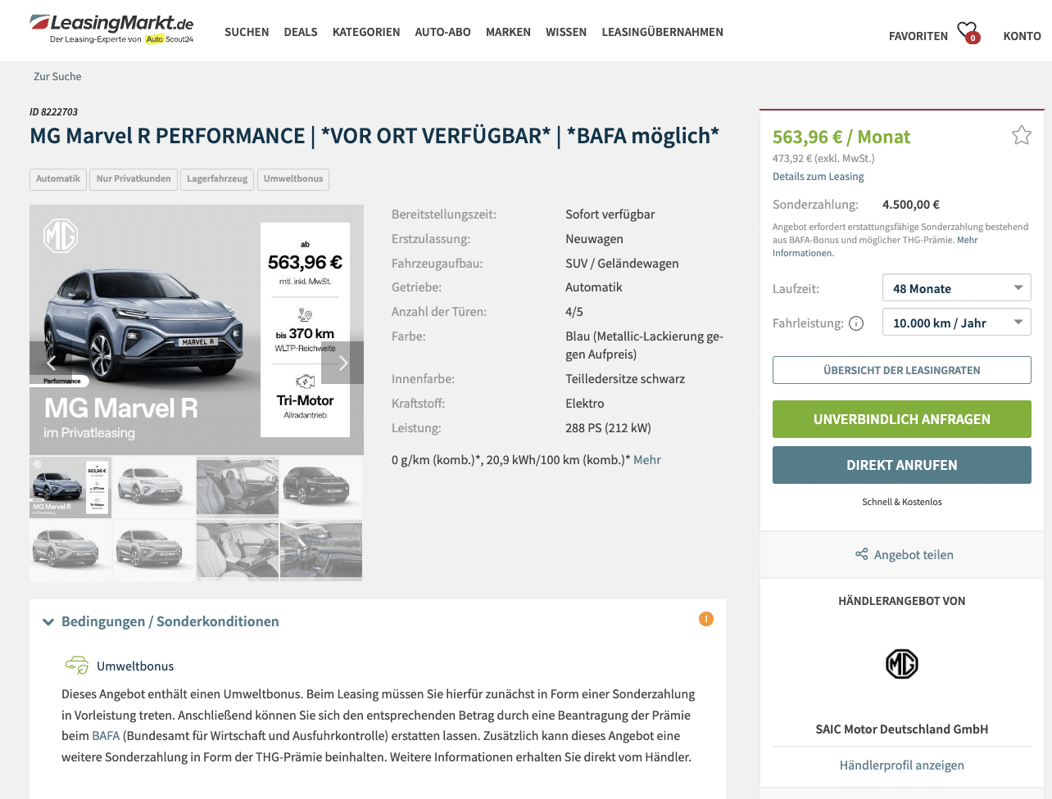The height and width of the screenshot is (799, 1052).
Task: Click the Lagerfahrzeug tag
Action: [x=217, y=178]
